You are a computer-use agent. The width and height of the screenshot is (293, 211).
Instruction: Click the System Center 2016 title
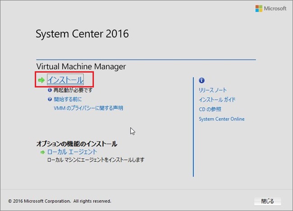(x=82, y=34)
